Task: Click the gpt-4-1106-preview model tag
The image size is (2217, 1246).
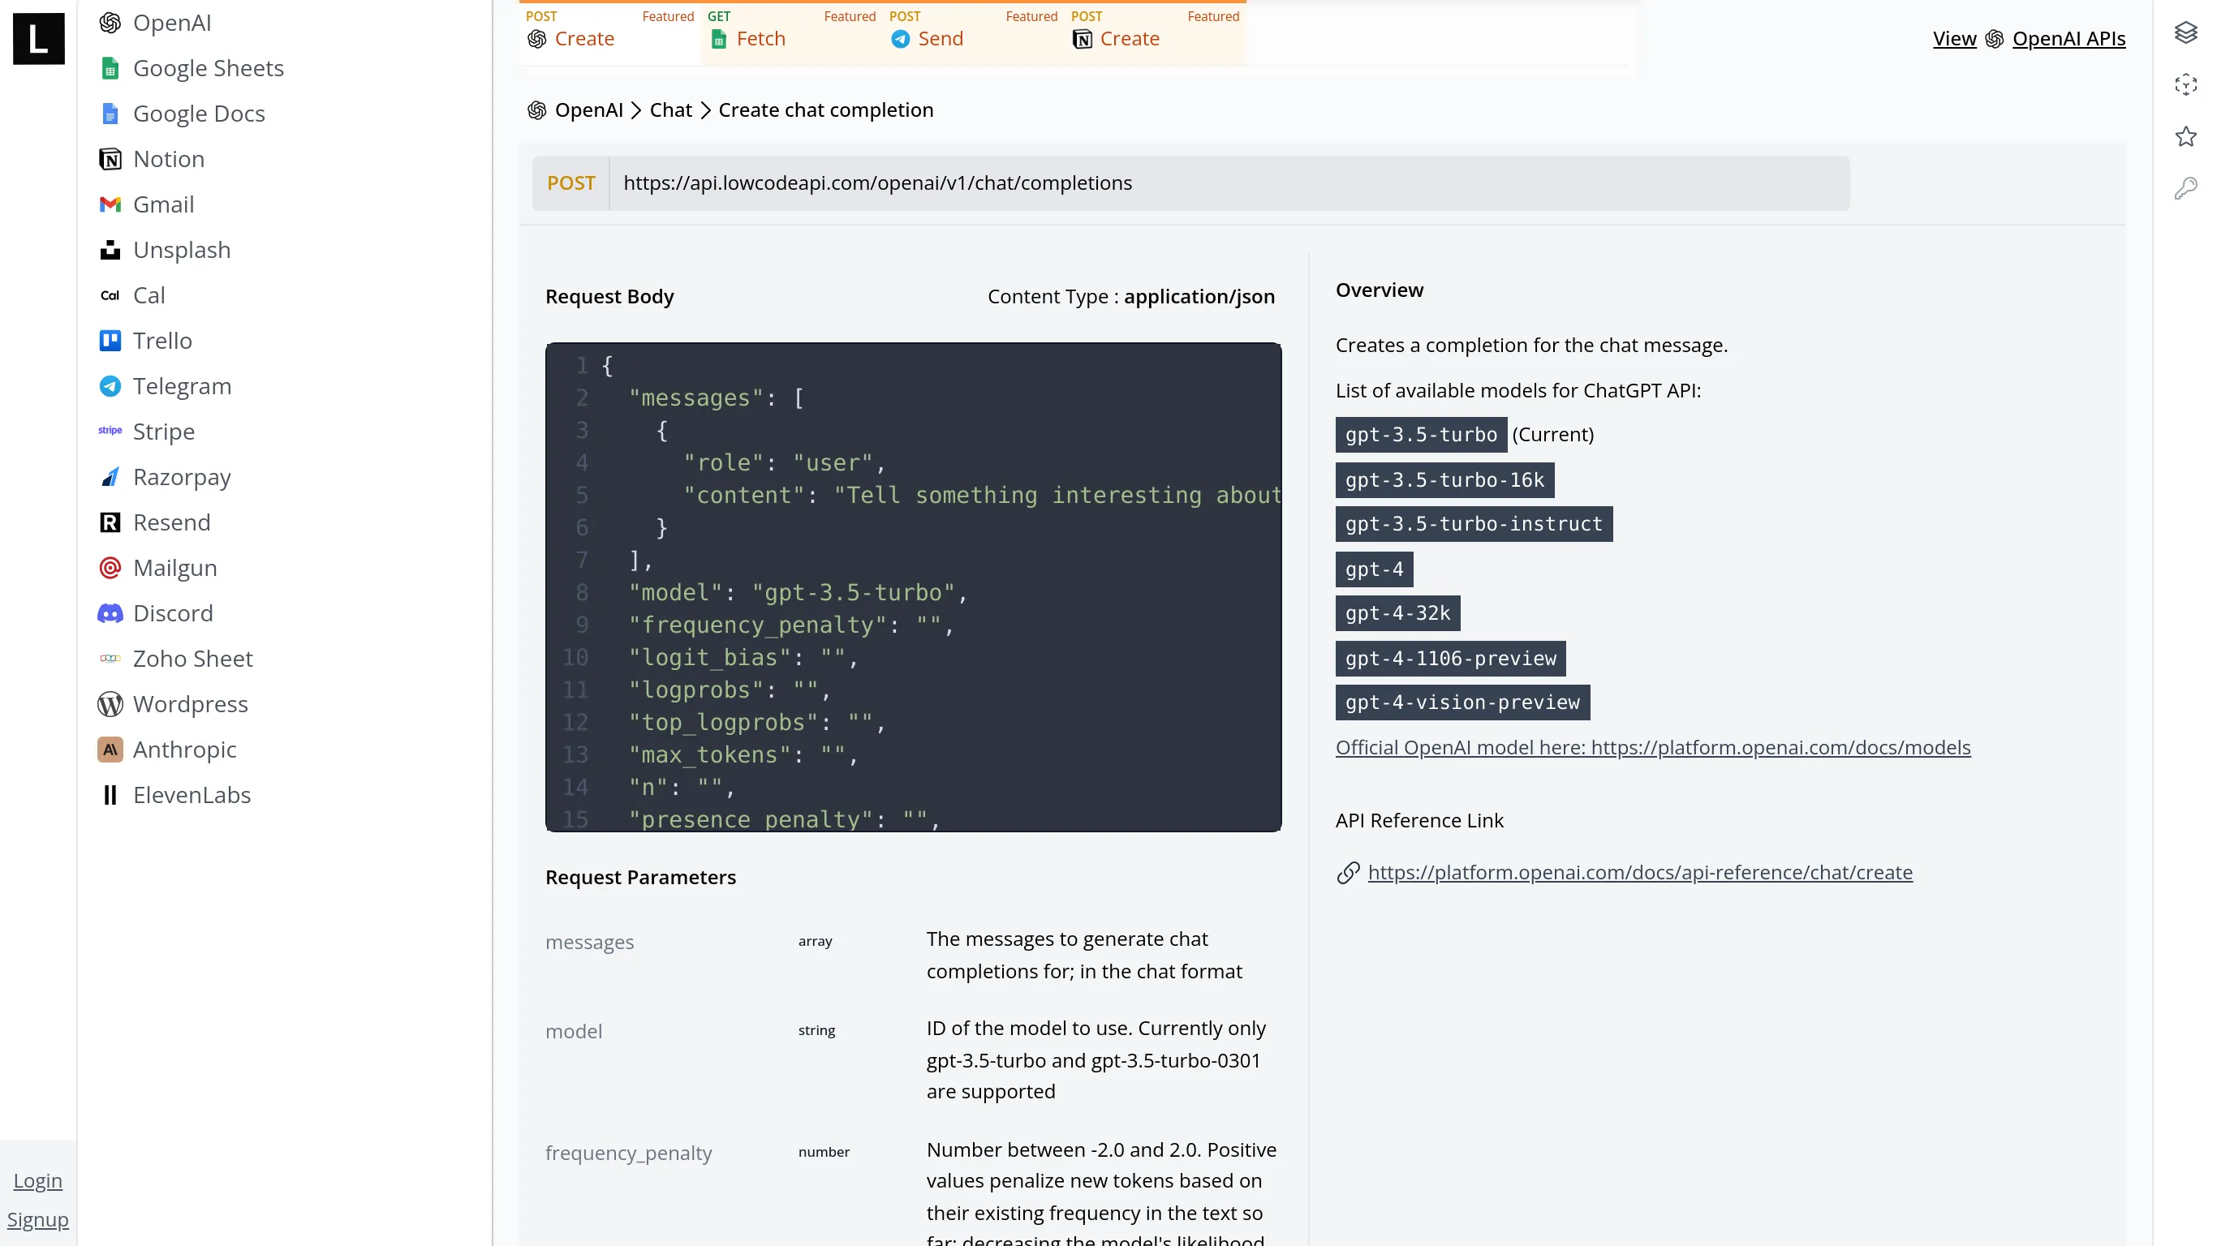Action: coord(1450,660)
